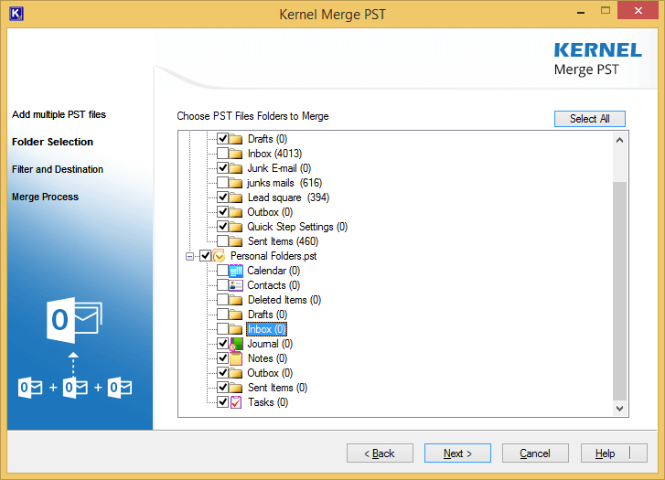Viewport: 665px width, 480px height.
Task: Click the folder icon next to Junk E-mail
Action: (x=236, y=168)
